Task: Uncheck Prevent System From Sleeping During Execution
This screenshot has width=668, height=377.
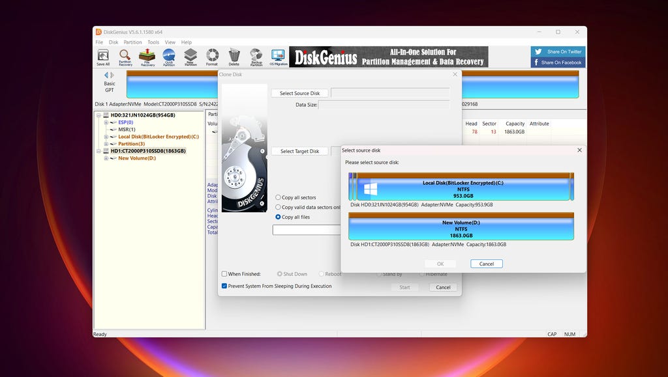Action: point(225,286)
